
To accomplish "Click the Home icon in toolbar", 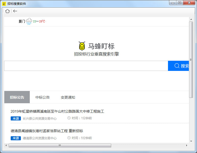I will tap(7, 11).
